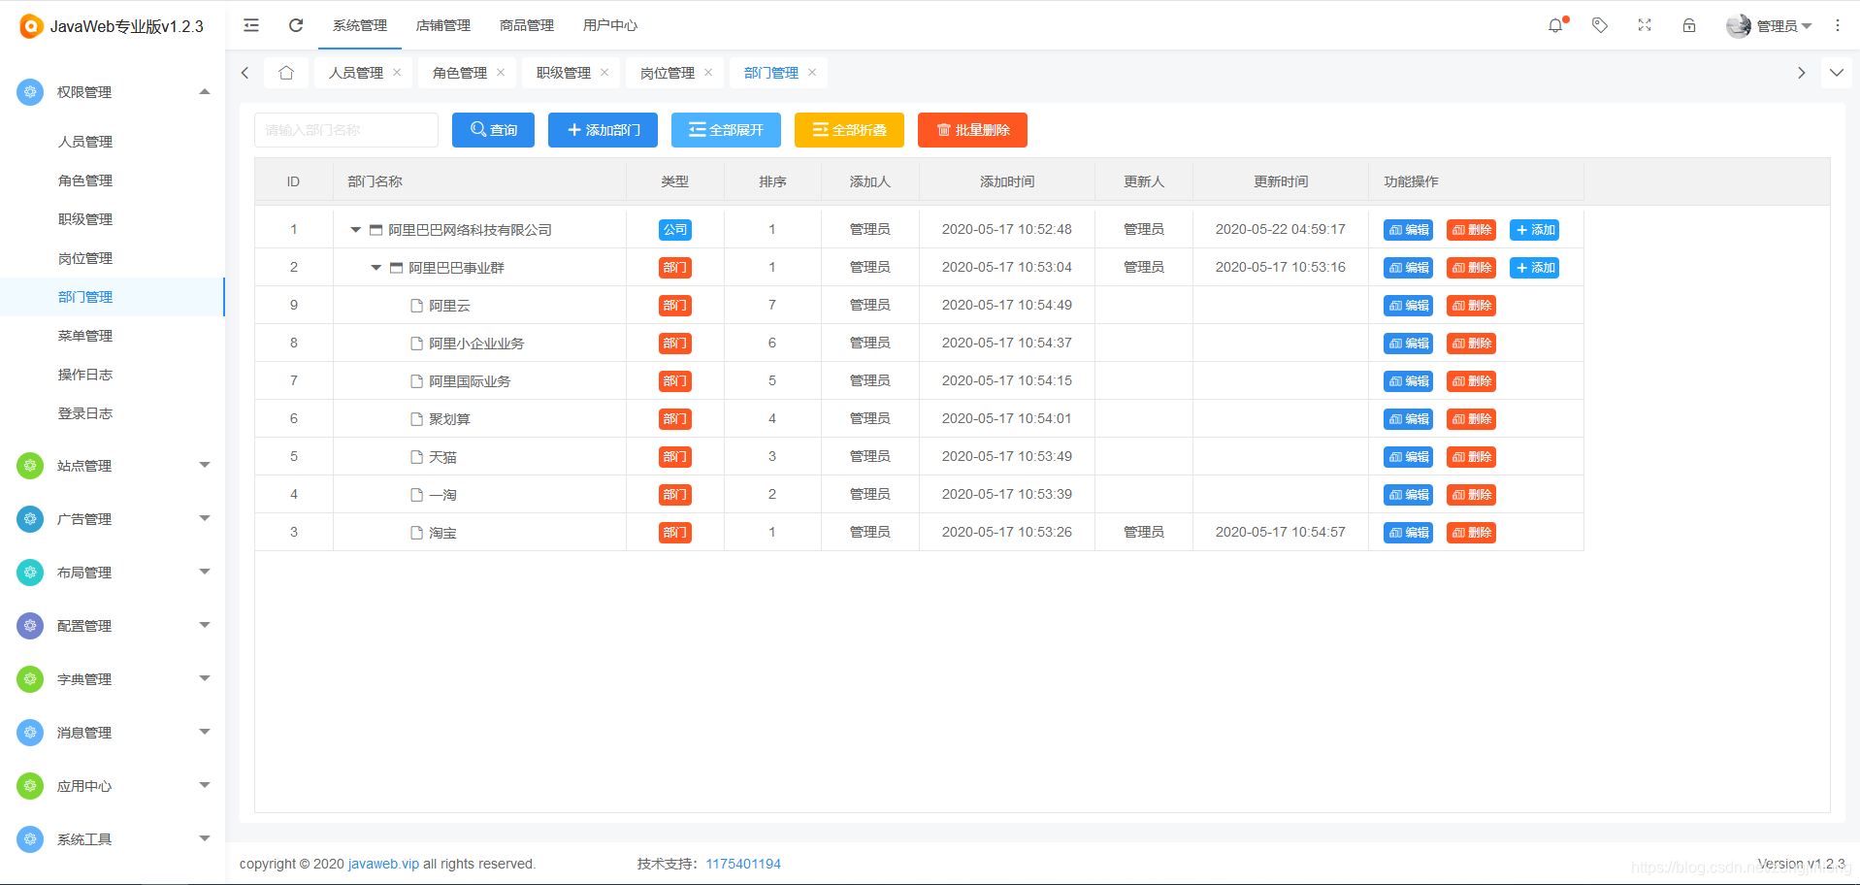Click the 全部折叠 button
The image size is (1860, 885).
pos(849,130)
